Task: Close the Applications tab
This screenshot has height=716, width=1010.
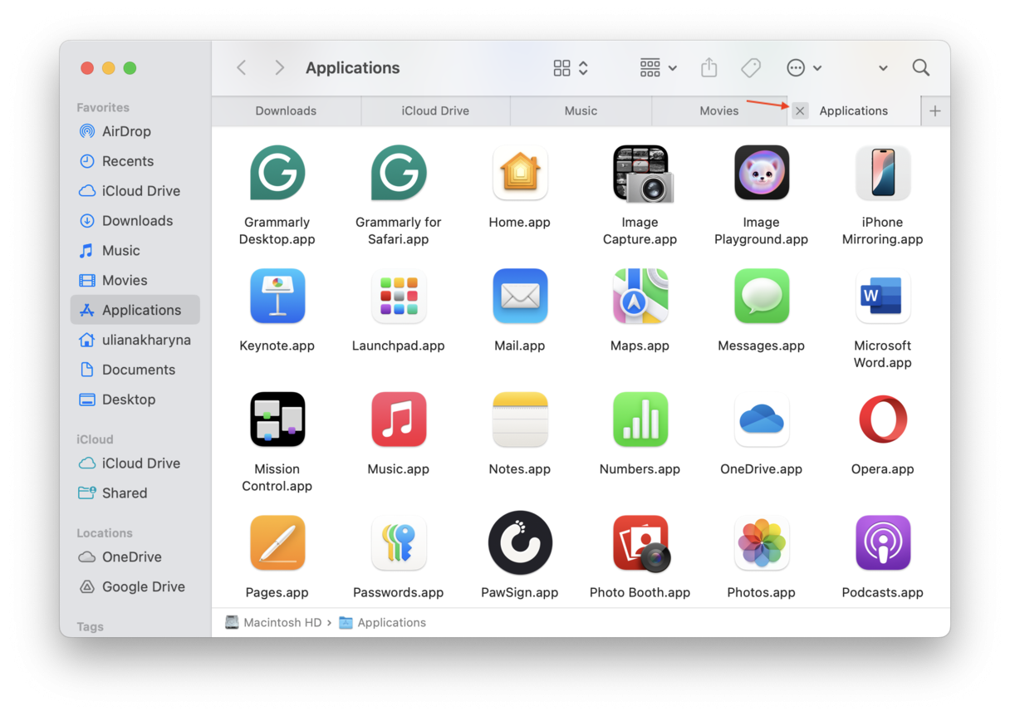Action: [800, 110]
